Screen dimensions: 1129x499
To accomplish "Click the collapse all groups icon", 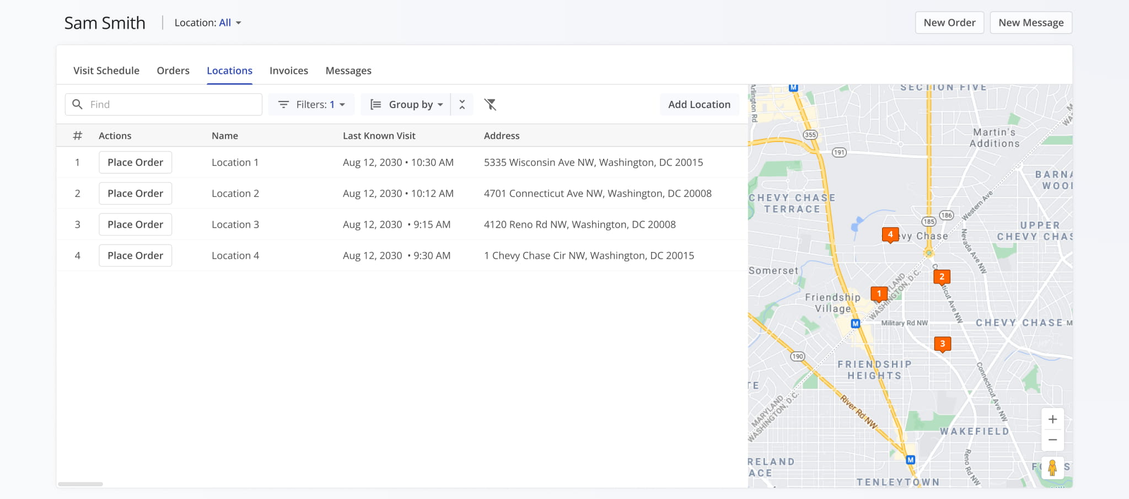I will (462, 104).
